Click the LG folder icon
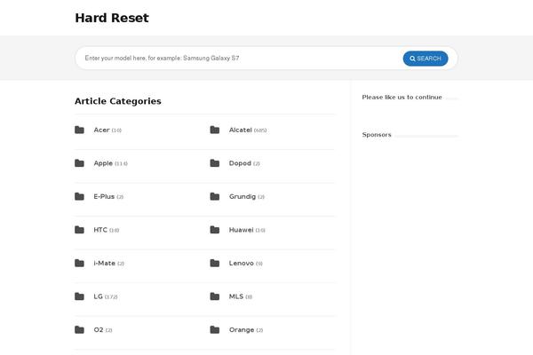 (x=79, y=296)
